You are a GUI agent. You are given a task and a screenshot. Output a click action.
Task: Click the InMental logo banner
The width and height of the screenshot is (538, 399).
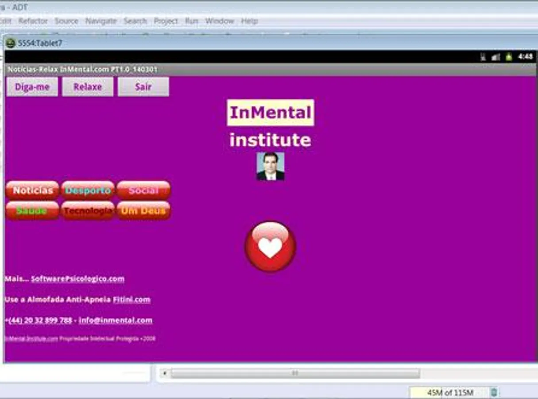pos(271,113)
